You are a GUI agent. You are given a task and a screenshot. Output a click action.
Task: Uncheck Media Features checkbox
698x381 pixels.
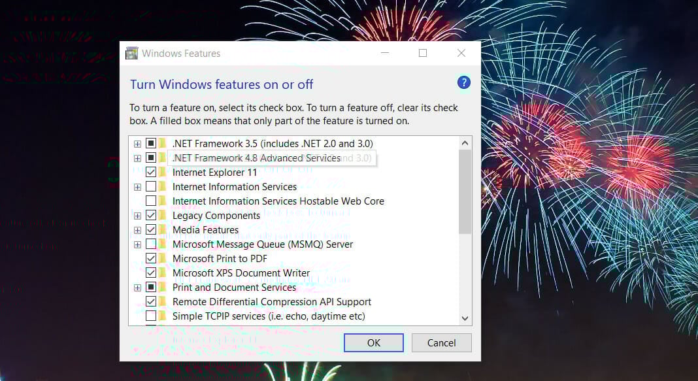tap(151, 229)
